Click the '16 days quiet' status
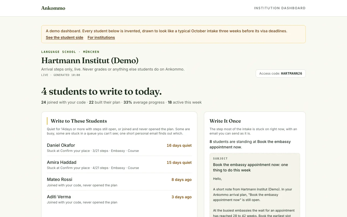This screenshot has width=347, height=217. pyautogui.click(x=179, y=145)
